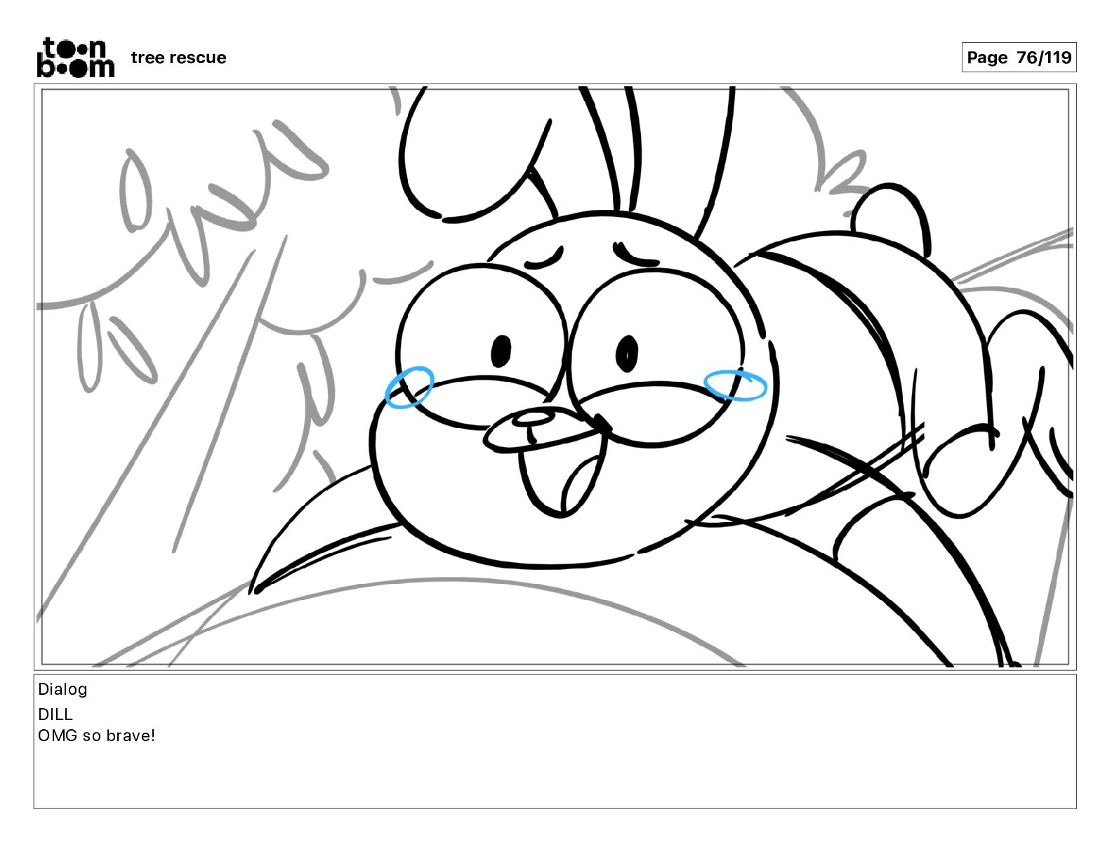The height and width of the screenshot is (859, 1112).
Task: Select the 'DILL' character name text
Action: coord(55,714)
